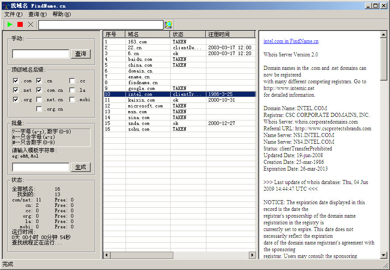Click the whois lookup magnifier icon

[x=168, y=25]
